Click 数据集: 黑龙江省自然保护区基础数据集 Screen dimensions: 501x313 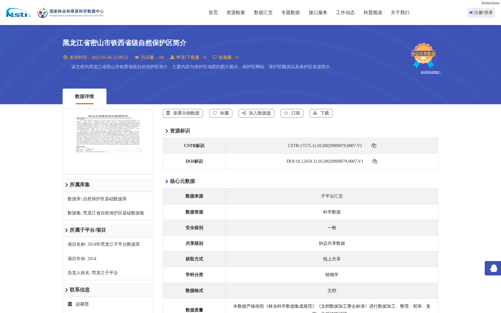pyautogui.click(x=106, y=213)
